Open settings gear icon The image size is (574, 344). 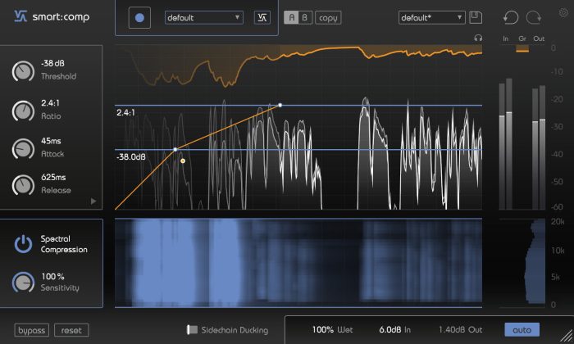[x=563, y=13]
